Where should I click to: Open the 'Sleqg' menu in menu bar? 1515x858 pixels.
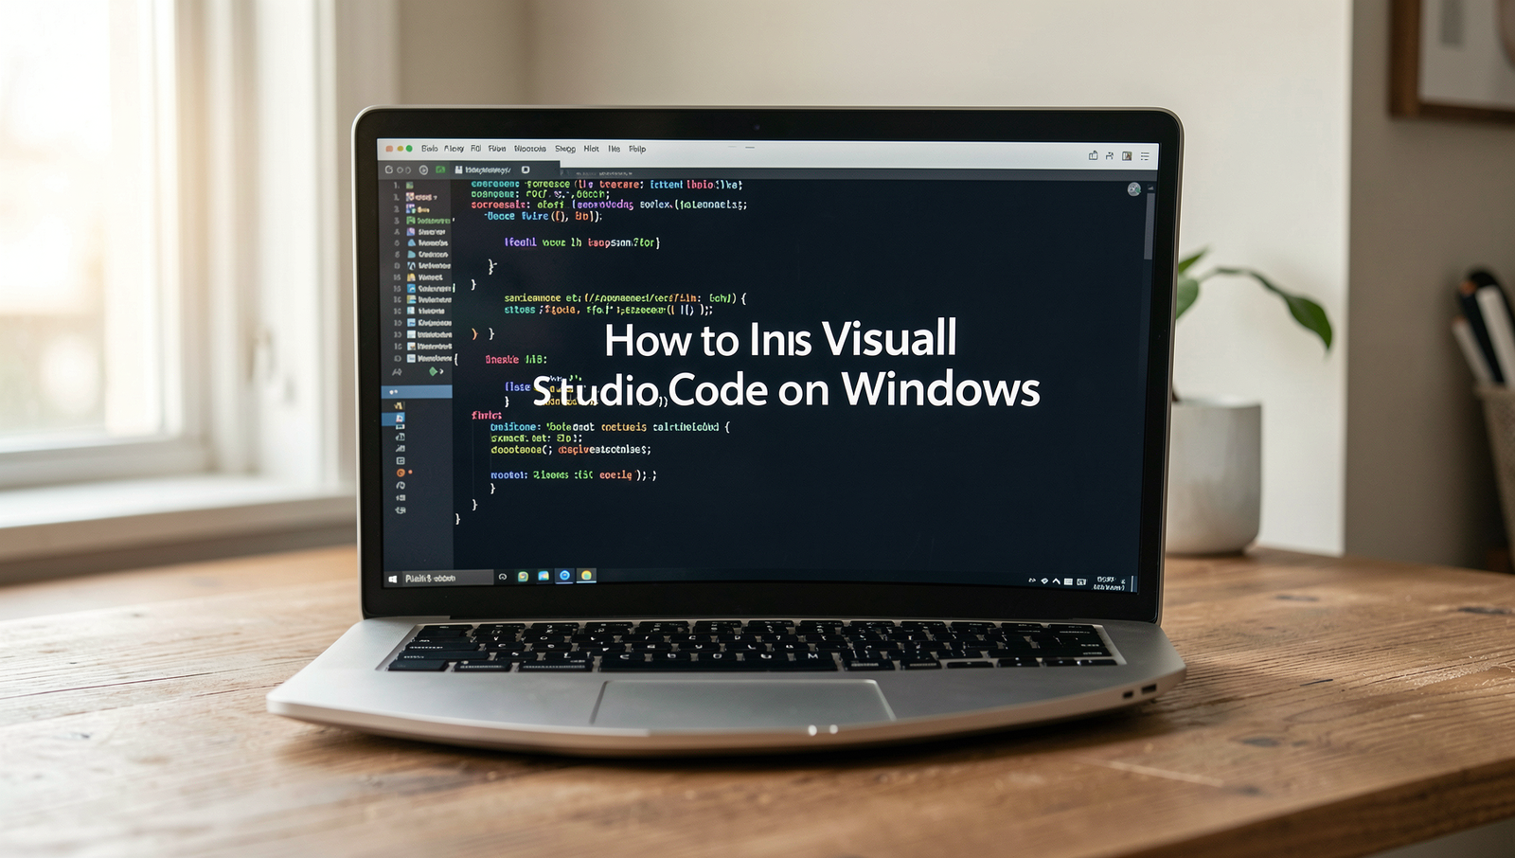pyautogui.click(x=565, y=149)
